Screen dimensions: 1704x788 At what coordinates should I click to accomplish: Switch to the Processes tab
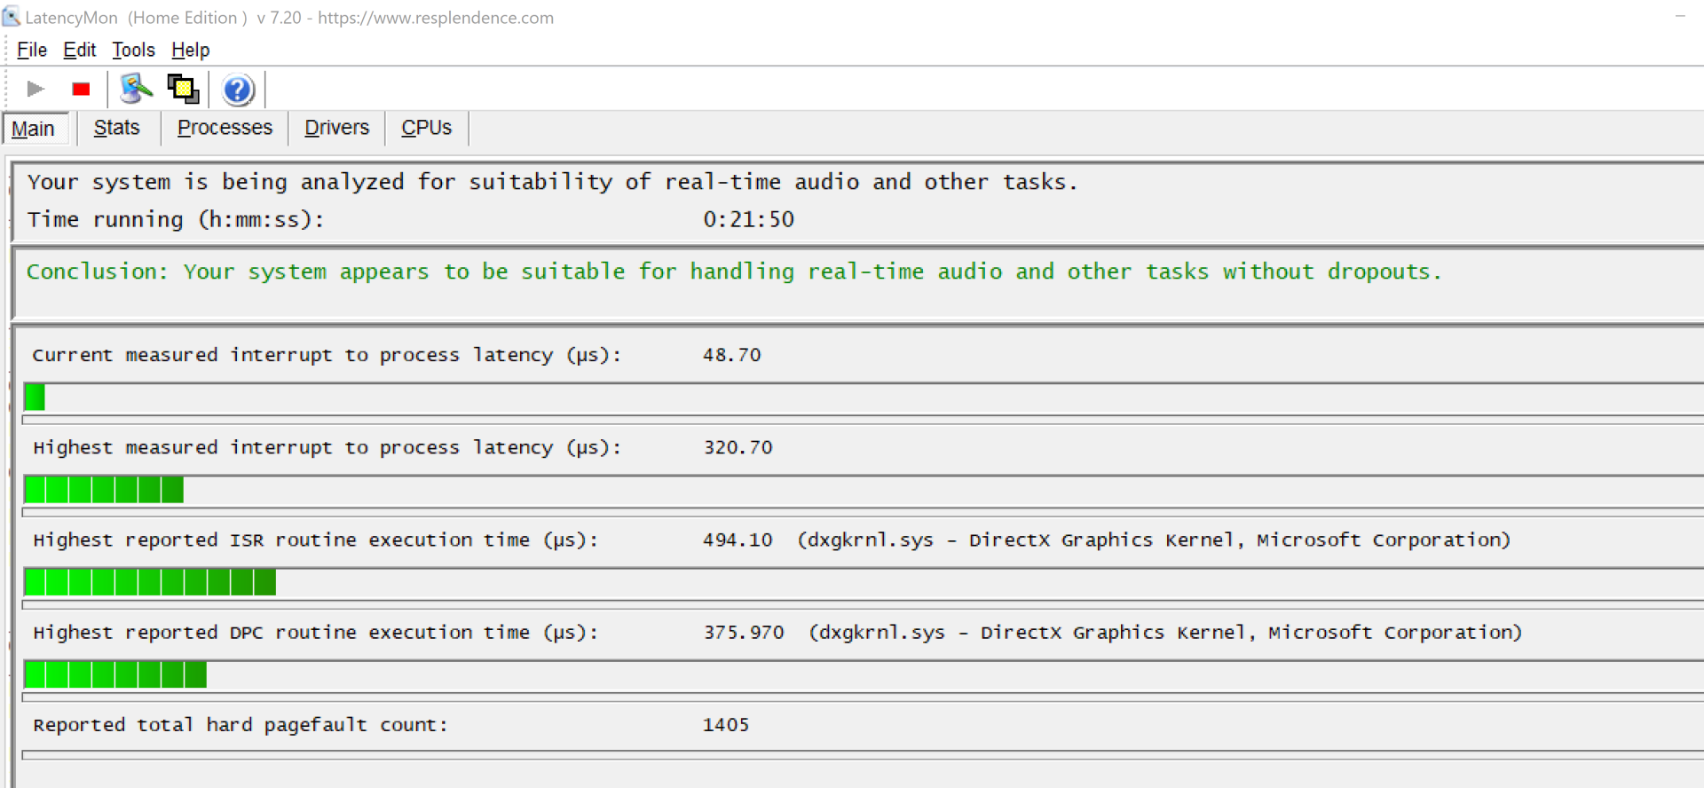[x=225, y=128]
